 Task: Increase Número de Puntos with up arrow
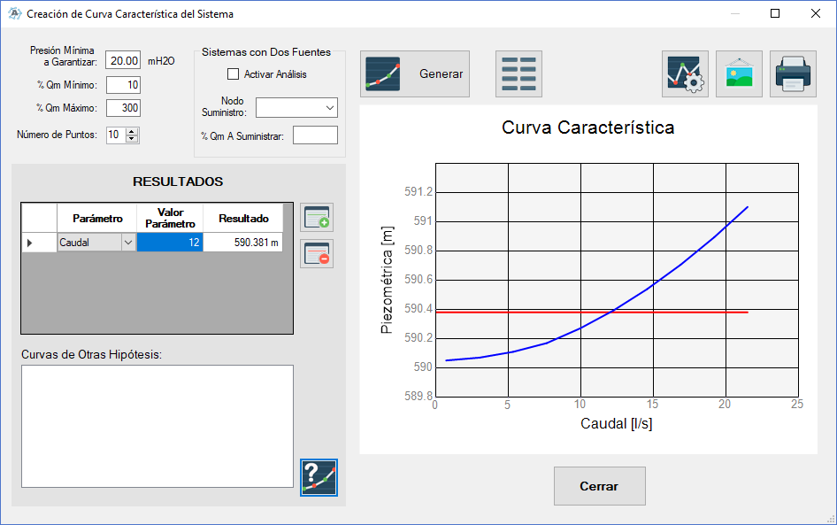(132, 131)
